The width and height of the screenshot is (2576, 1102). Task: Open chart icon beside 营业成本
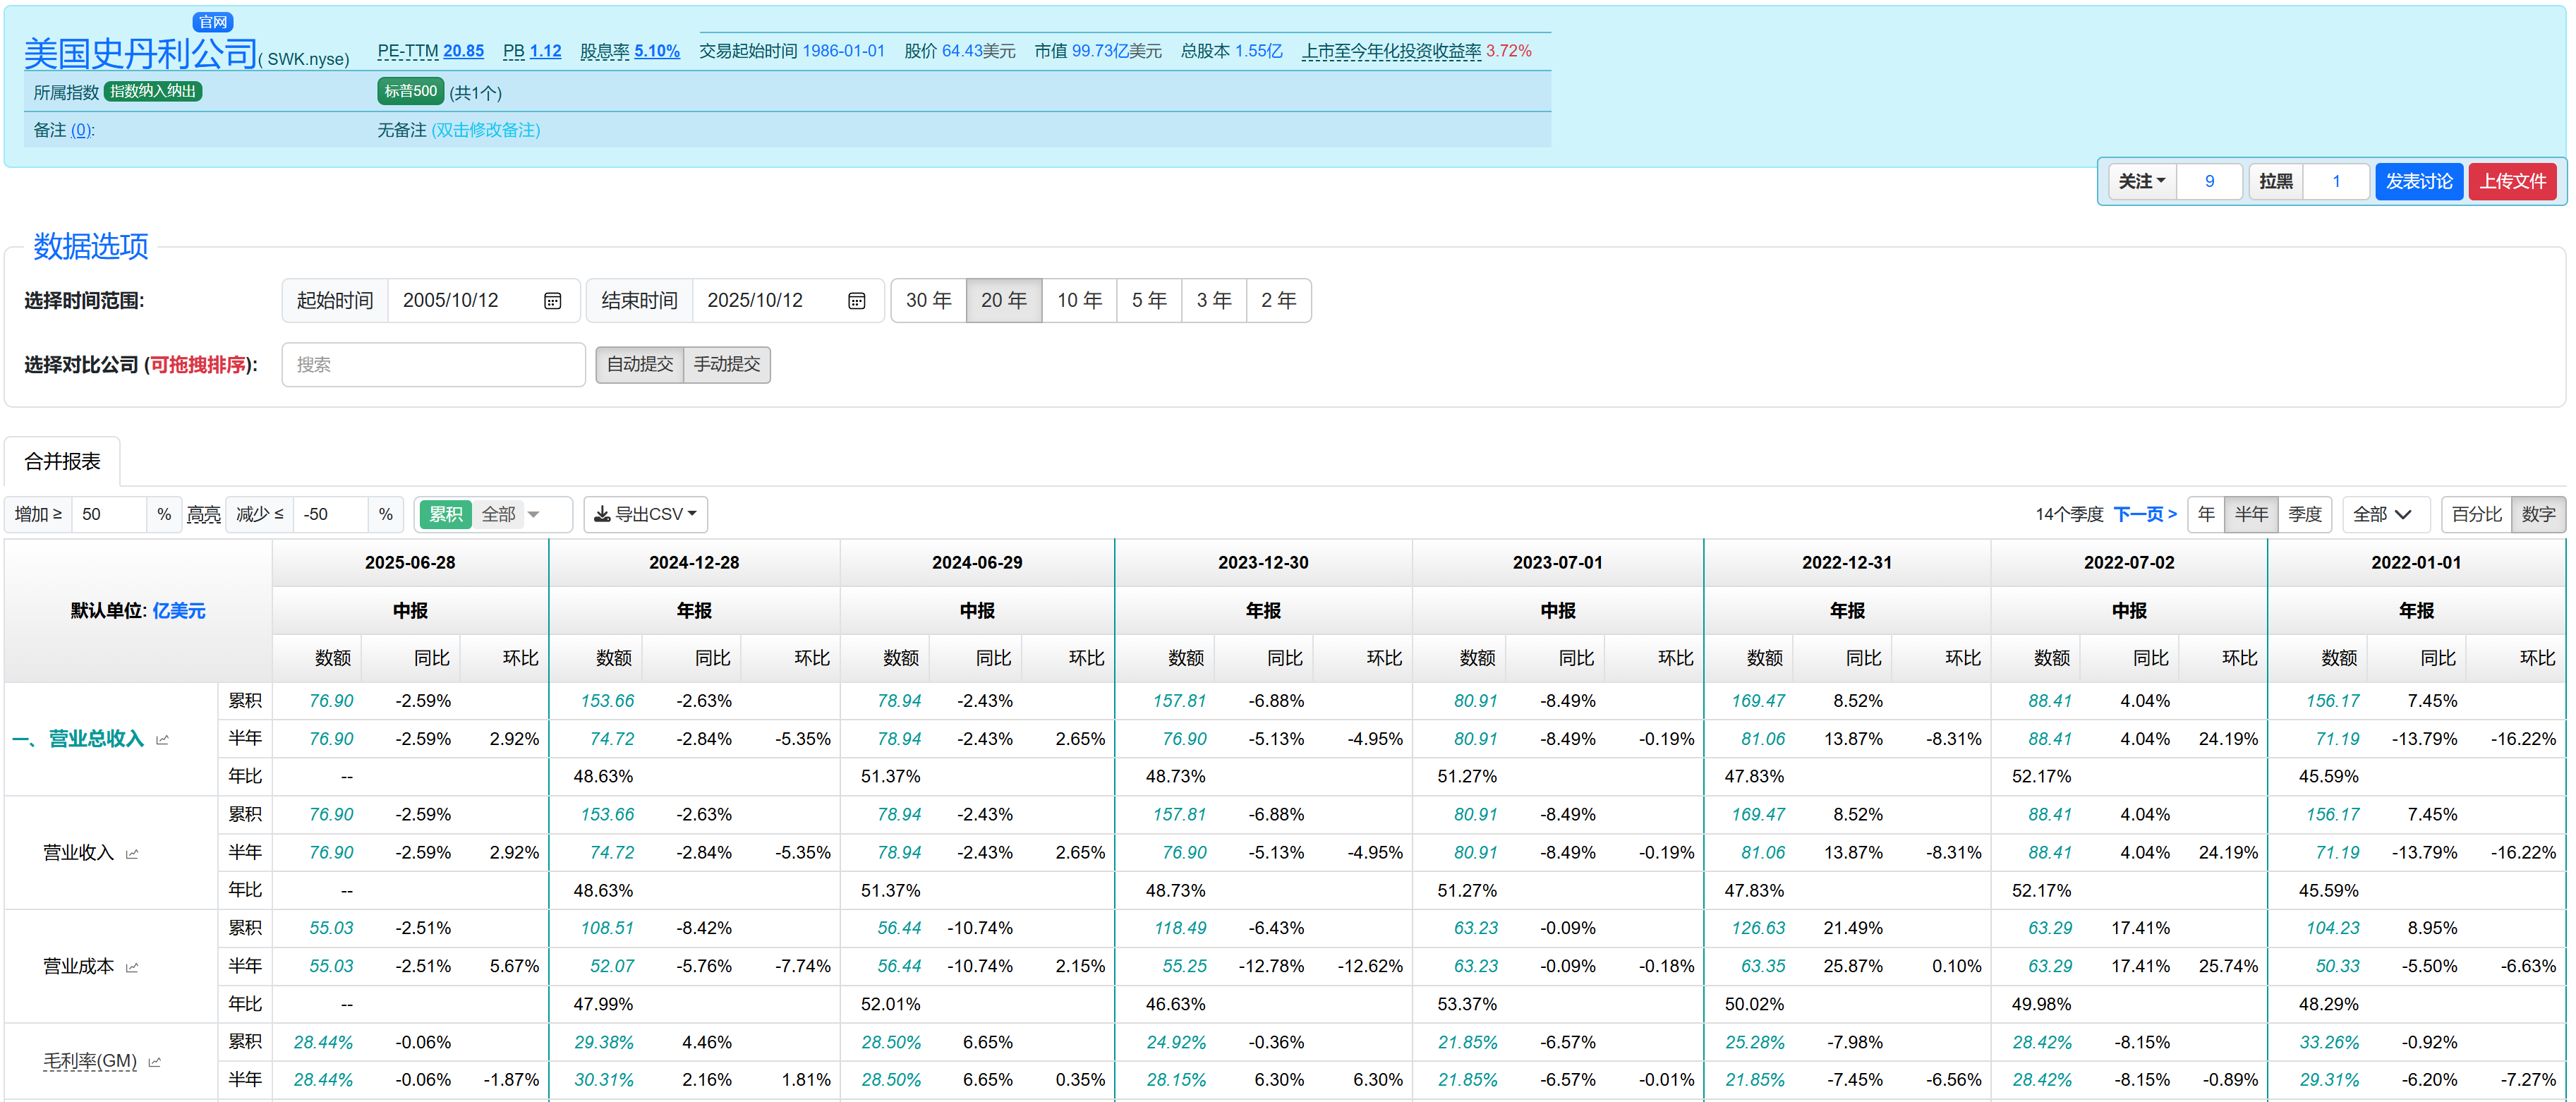132,968
